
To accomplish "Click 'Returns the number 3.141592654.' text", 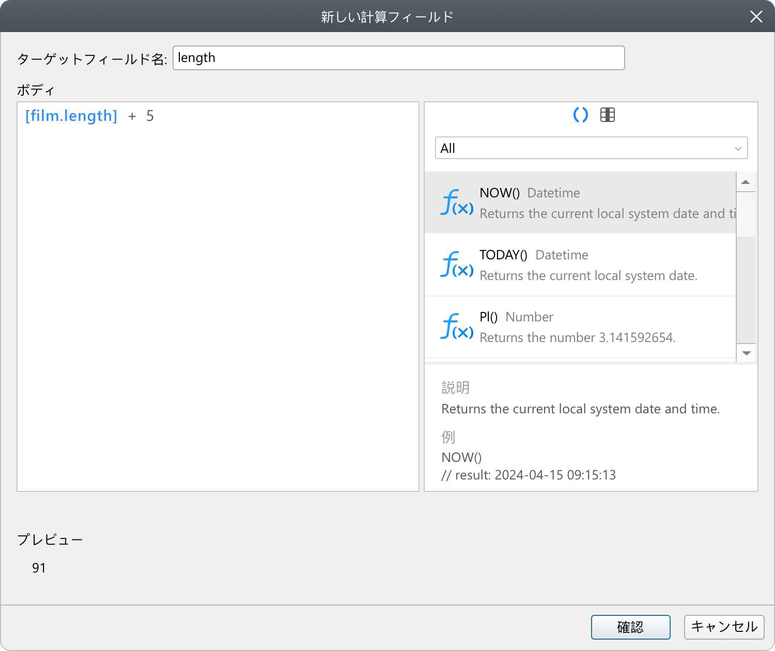I will tap(578, 337).
